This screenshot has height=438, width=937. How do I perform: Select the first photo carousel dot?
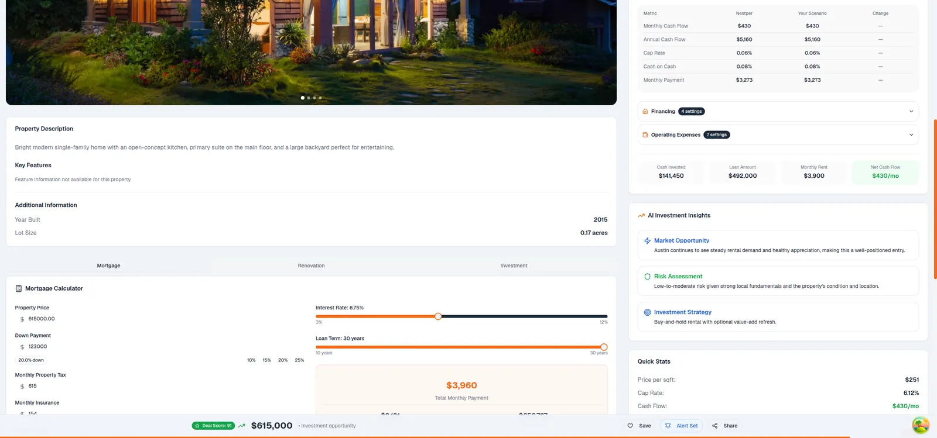point(302,98)
